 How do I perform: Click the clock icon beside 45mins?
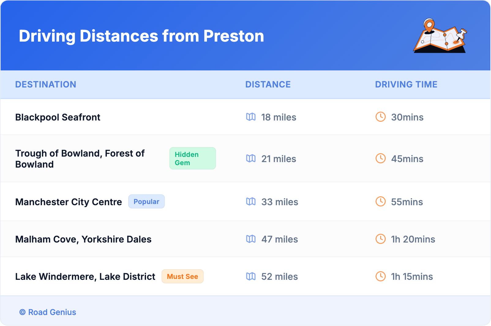click(380, 158)
